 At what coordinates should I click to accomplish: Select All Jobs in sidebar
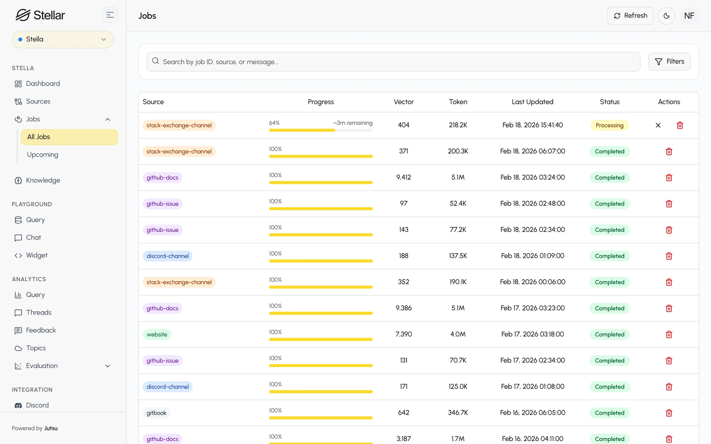coord(70,137)
